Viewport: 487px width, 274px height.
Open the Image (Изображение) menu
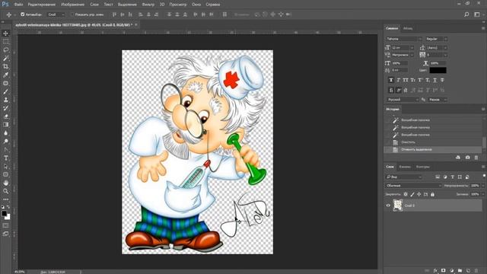pyautogui.click(x=73, y=5)
